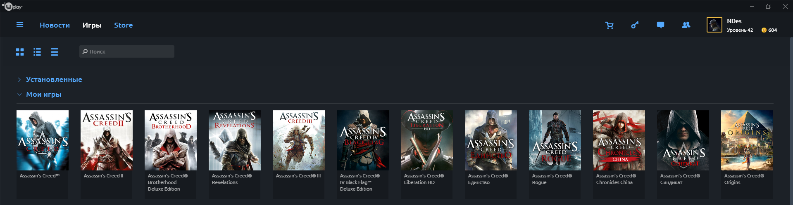Open Assassin's Creed Chronicles China cover
793x205 pixels.
pos(619,140)
